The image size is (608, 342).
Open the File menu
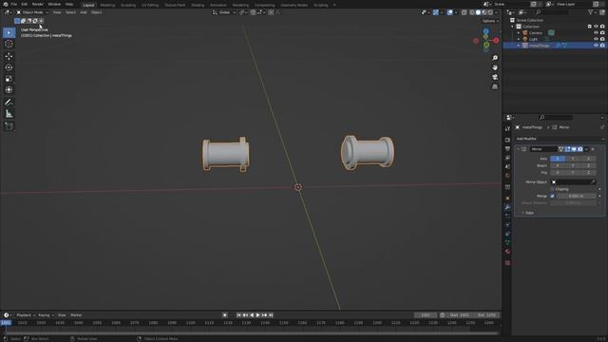[14, 4]
